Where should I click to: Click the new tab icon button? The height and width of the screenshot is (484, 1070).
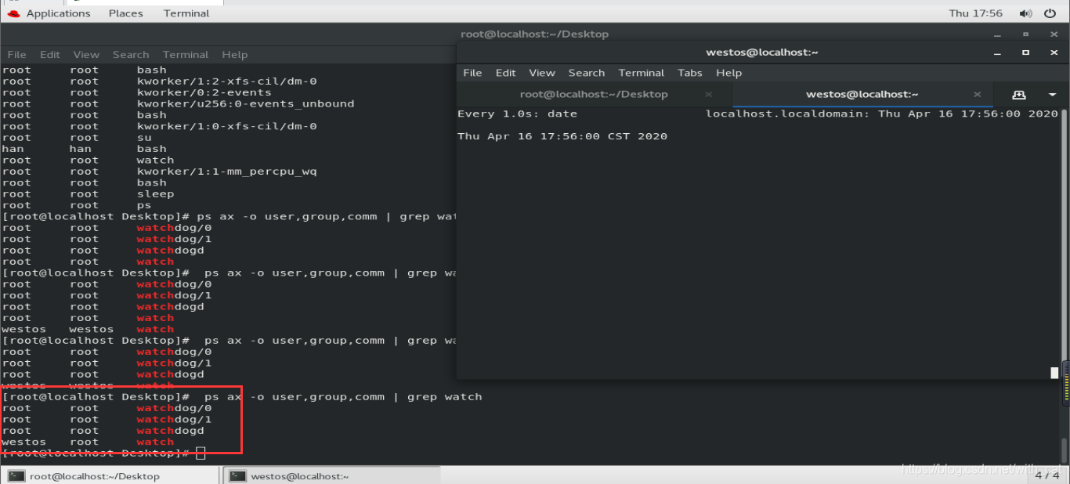point(1018,94)
